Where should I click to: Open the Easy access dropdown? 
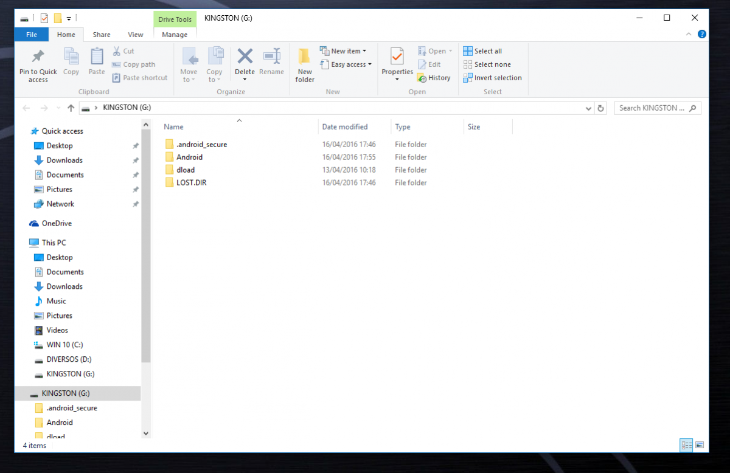[346, 64]
